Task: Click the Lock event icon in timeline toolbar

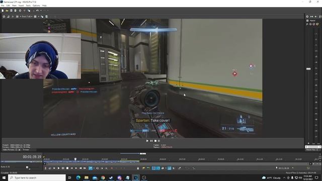Action: tap(138, 168)
